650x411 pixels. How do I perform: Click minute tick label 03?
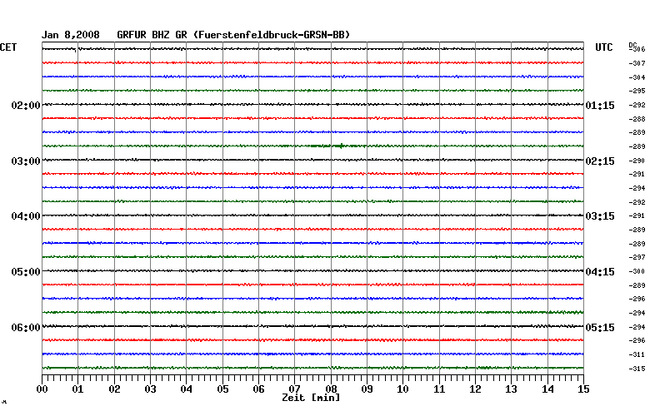(x=150, y=389)
